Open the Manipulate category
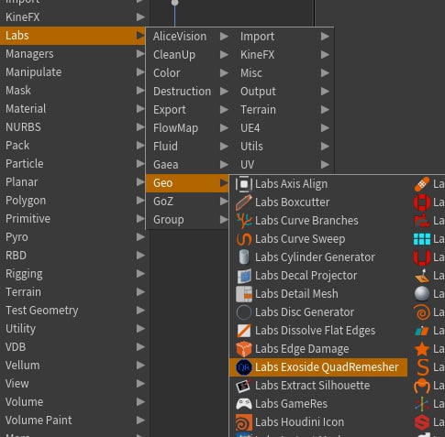 [x=72, y=72]
